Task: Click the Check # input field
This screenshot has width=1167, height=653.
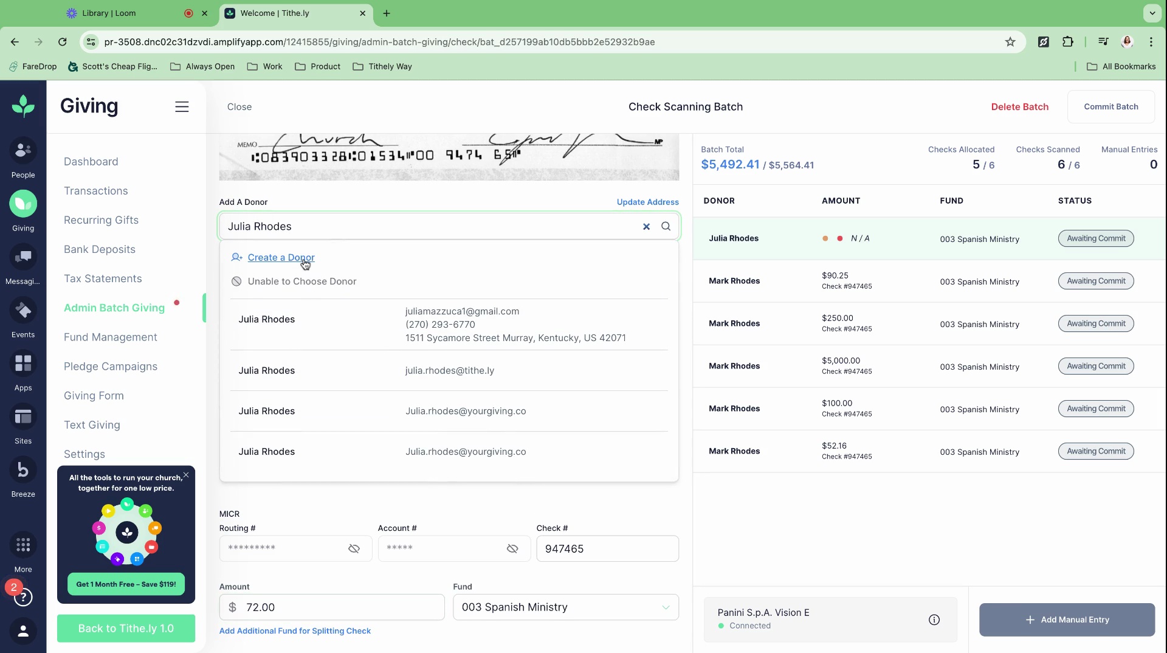Action: [607, 549]
